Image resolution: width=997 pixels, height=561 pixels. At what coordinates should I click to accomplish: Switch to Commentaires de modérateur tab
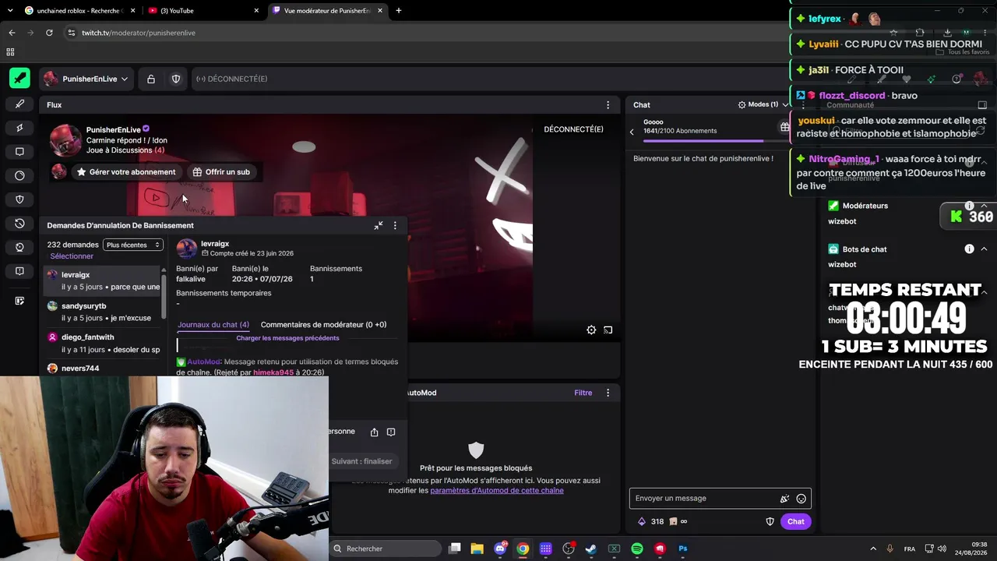point(323,325)
